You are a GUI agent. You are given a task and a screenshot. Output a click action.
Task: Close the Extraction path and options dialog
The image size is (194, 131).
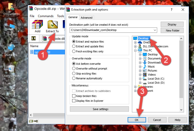tap(183, 10)
